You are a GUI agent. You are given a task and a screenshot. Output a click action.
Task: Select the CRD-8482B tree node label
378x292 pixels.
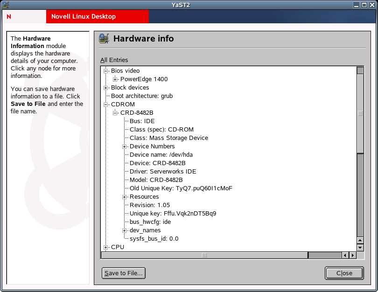(137, 113)
